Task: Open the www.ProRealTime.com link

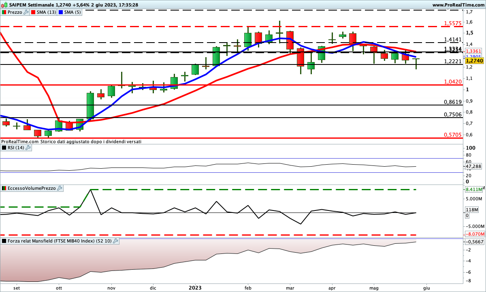Action: (458, 4)
